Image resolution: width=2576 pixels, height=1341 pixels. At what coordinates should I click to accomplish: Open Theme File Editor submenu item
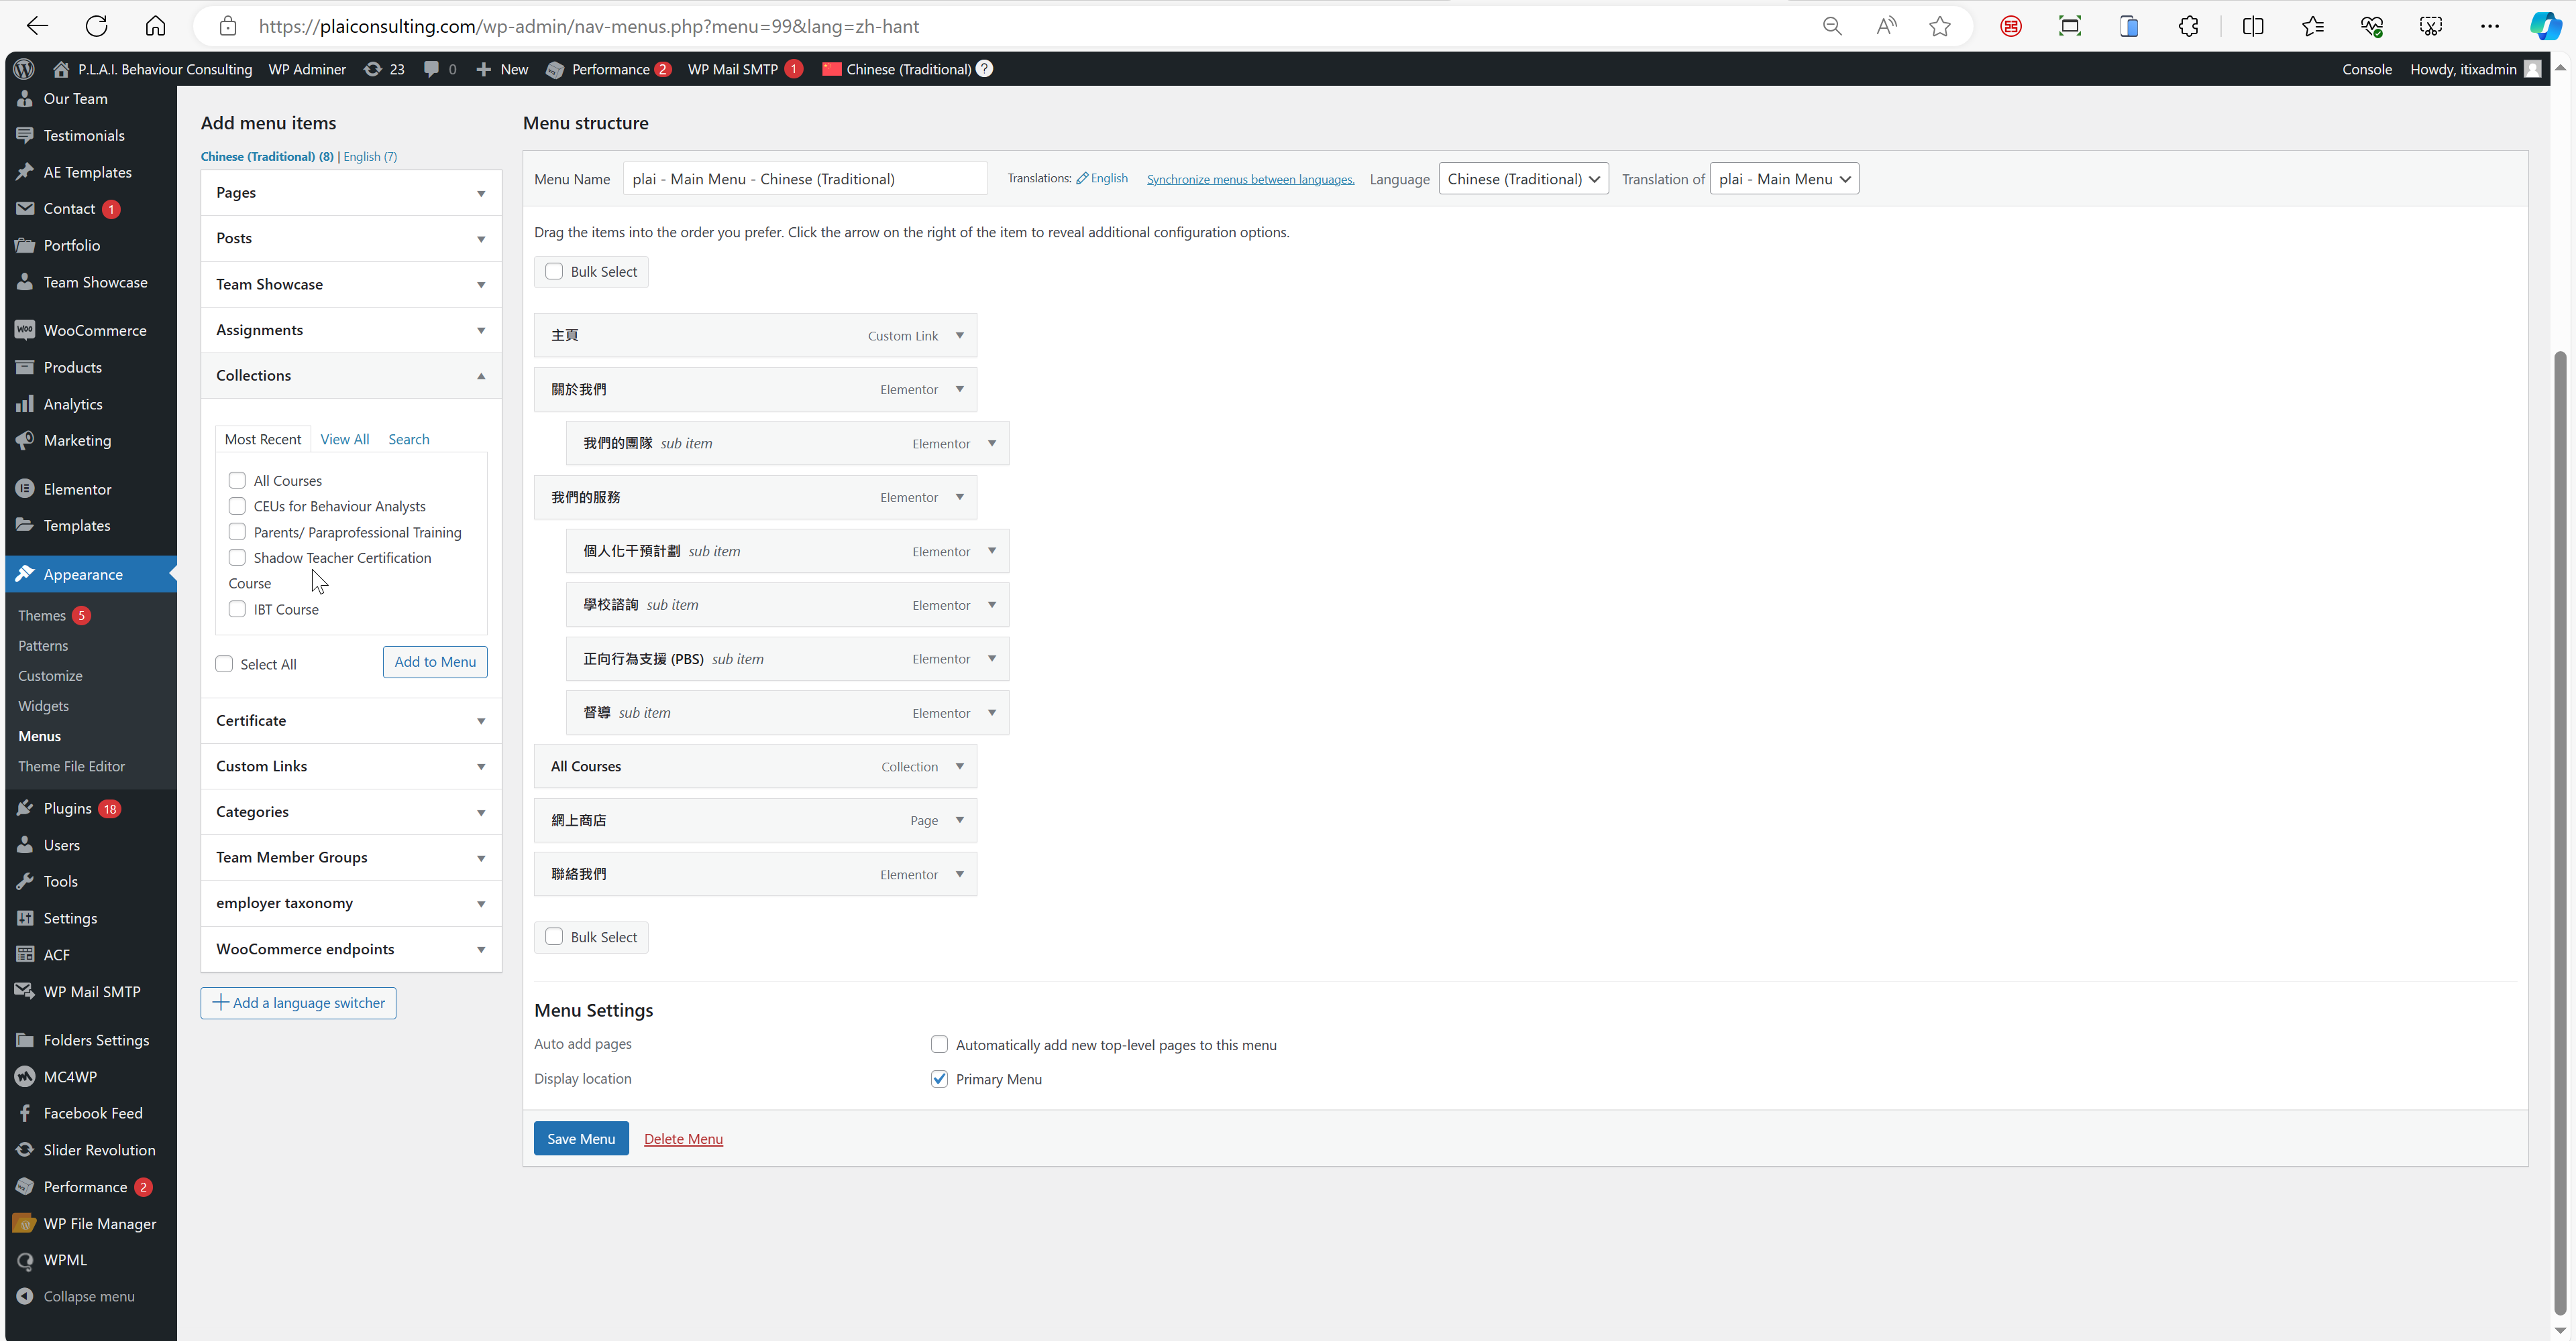[72, 767]
